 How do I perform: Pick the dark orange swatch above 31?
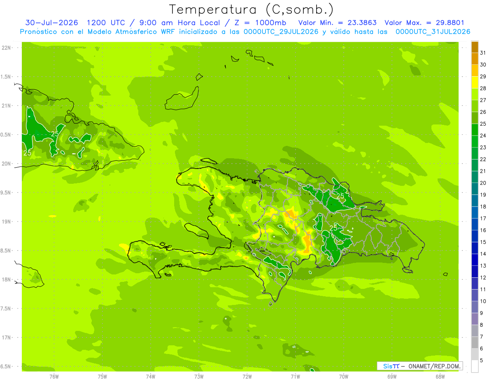pos(475,47)
